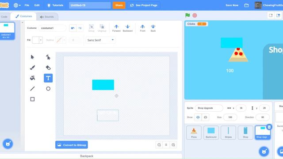The image size is (283, 159).
Task: Select the Fill bucket tool
Action: point(32,78)
